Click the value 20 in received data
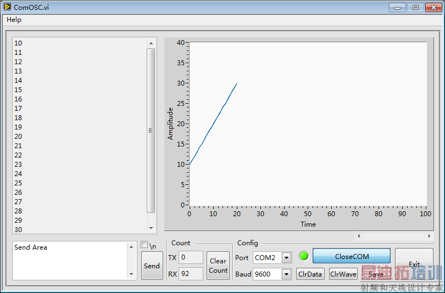The height and width of the screenshot is (293, 445). [x=18, y=136]
